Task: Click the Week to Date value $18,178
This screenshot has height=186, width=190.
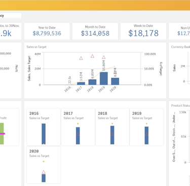Action: click(143, 33)
